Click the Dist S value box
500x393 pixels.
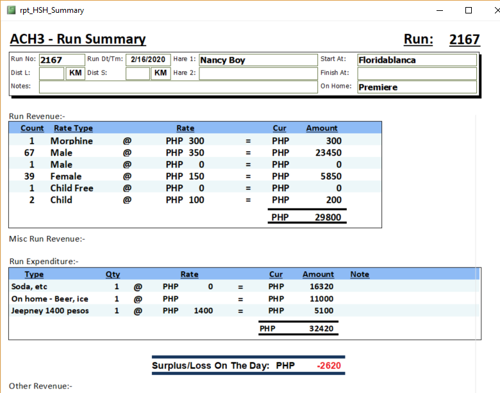tap(137, 74)
